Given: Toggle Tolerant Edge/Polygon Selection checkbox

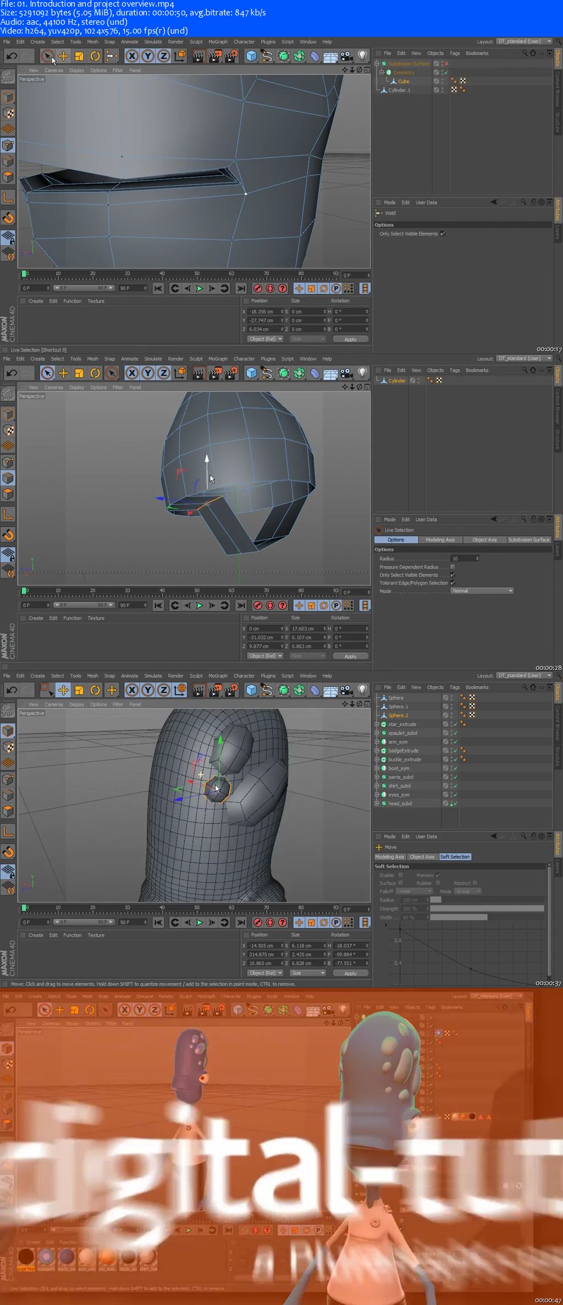Looking at the screenshot, I should pyautogui.click(x=452, y=583).
